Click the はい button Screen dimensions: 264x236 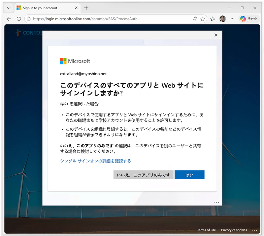point(189,175)
